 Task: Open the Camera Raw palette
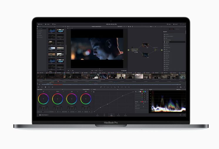pyautogui.click(x=39, y=87)
